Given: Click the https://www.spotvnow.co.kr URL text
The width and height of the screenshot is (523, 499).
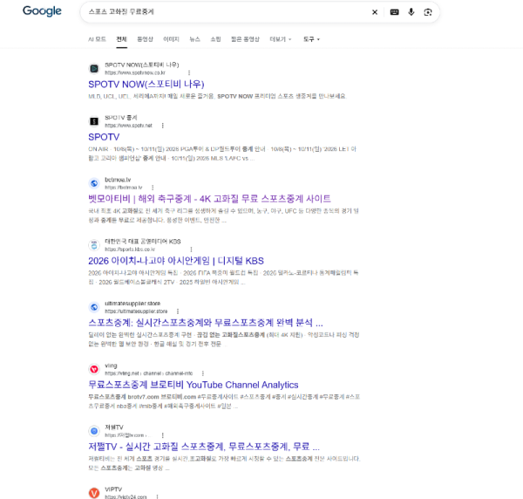Looking at the screenshot, I should click(135, 72).
